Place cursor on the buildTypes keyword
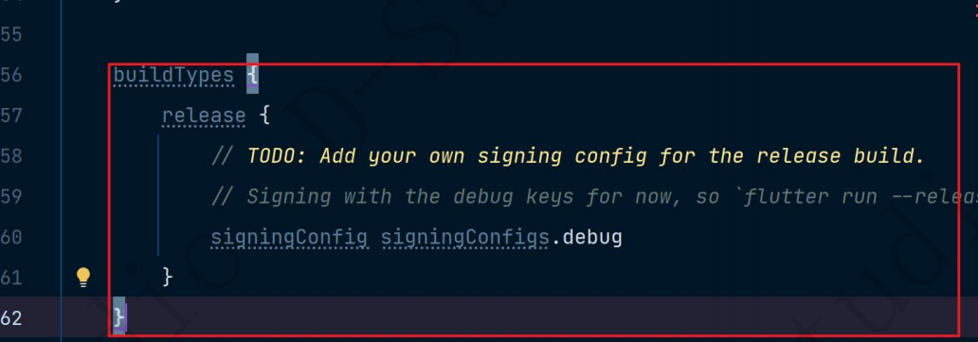Viewport: 978px width, 342px height. pyautogui.click(x=173, y=76)
